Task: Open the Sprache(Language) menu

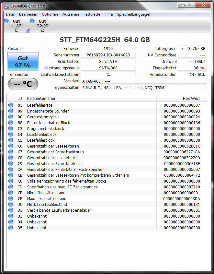Action: tap(134, 14)
